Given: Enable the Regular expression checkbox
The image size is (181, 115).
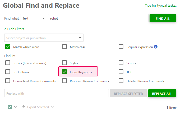Looking at the screenshot, I should tap(121, 47).
